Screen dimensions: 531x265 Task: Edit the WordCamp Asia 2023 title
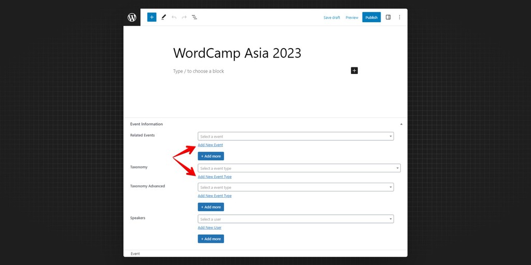[237, 53]
